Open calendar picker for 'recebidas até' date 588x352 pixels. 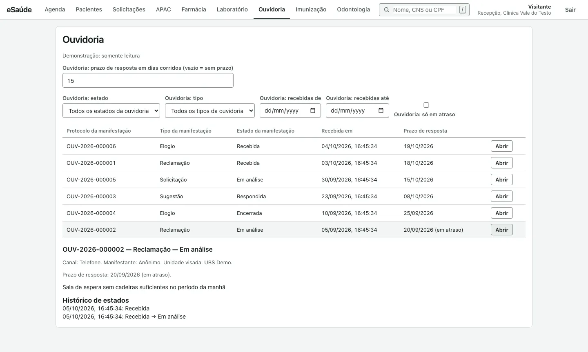click(381, 111)
